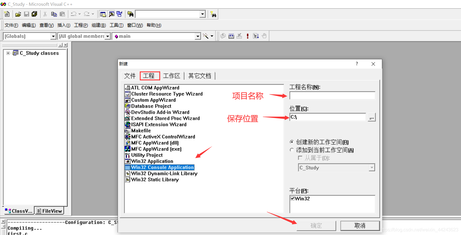Open the (Globals) class dropdown
Image resolution: width=461 pixels, height=235 pixels.
53,36
